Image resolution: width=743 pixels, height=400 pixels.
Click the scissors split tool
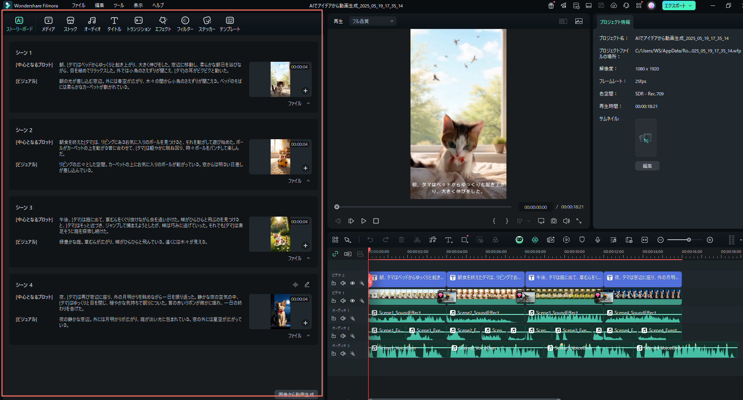pyautogui.click(x=417, y=240)
